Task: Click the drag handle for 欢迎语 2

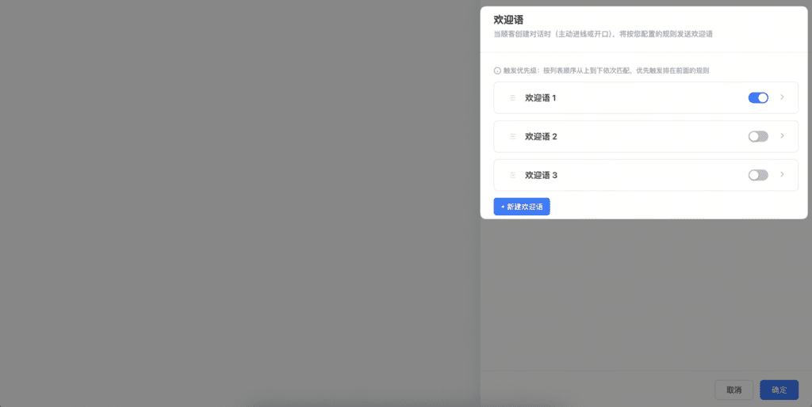Action: pos(512,136)
